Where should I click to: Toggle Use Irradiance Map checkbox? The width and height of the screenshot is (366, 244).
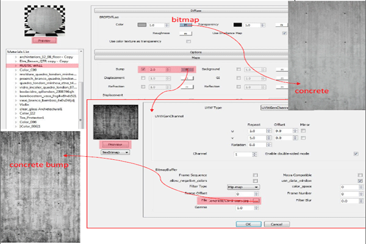(284, 33)
